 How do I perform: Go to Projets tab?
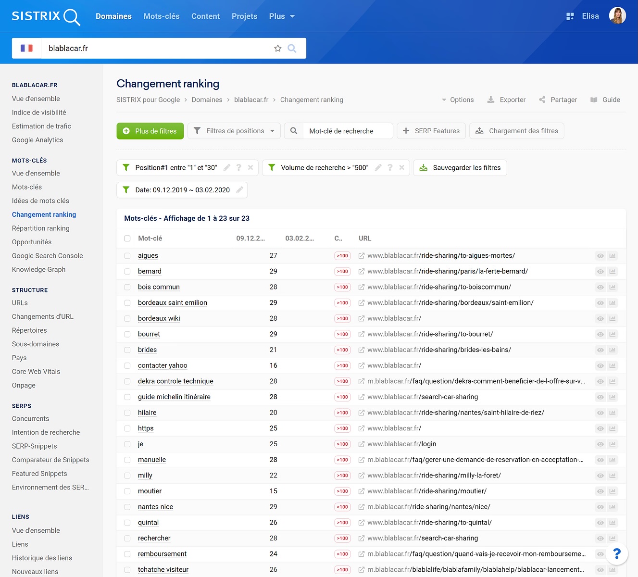(x=244, y=16)
